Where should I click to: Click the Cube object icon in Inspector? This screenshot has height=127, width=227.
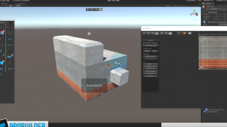[204, 7]
